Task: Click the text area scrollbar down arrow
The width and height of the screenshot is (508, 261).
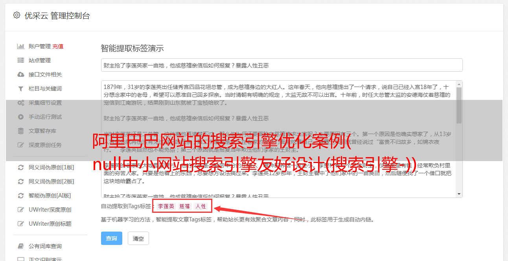Action: click(x=459, y=194)
